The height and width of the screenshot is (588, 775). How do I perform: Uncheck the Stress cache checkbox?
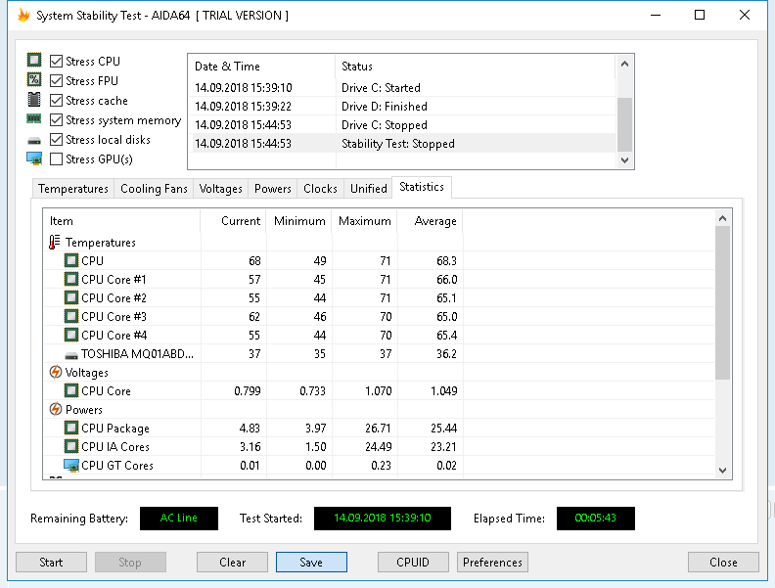point(57,101)
